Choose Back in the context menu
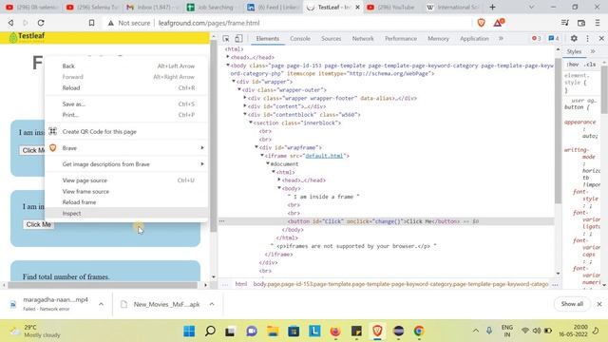The image size is (608, 342). click(126, 66)
